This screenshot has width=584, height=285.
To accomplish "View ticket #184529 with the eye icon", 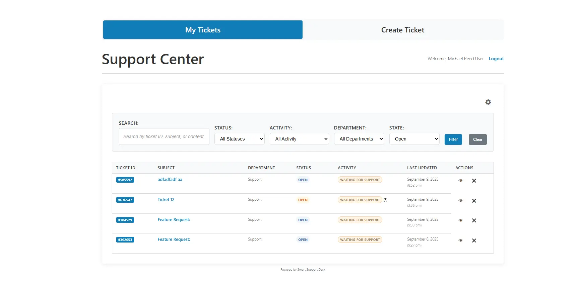I will [x=461, y=220].
